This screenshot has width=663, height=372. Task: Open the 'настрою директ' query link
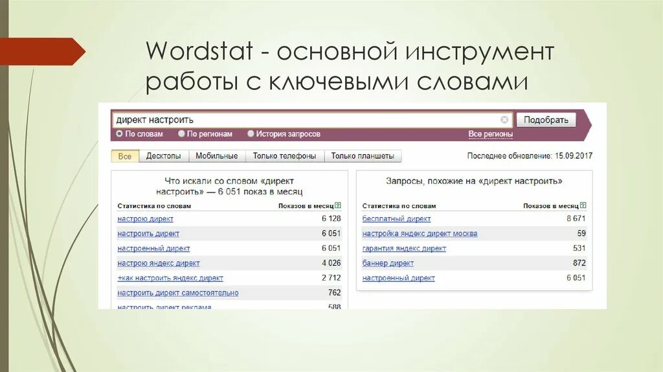pyautogui.click(x=146, y=219)
